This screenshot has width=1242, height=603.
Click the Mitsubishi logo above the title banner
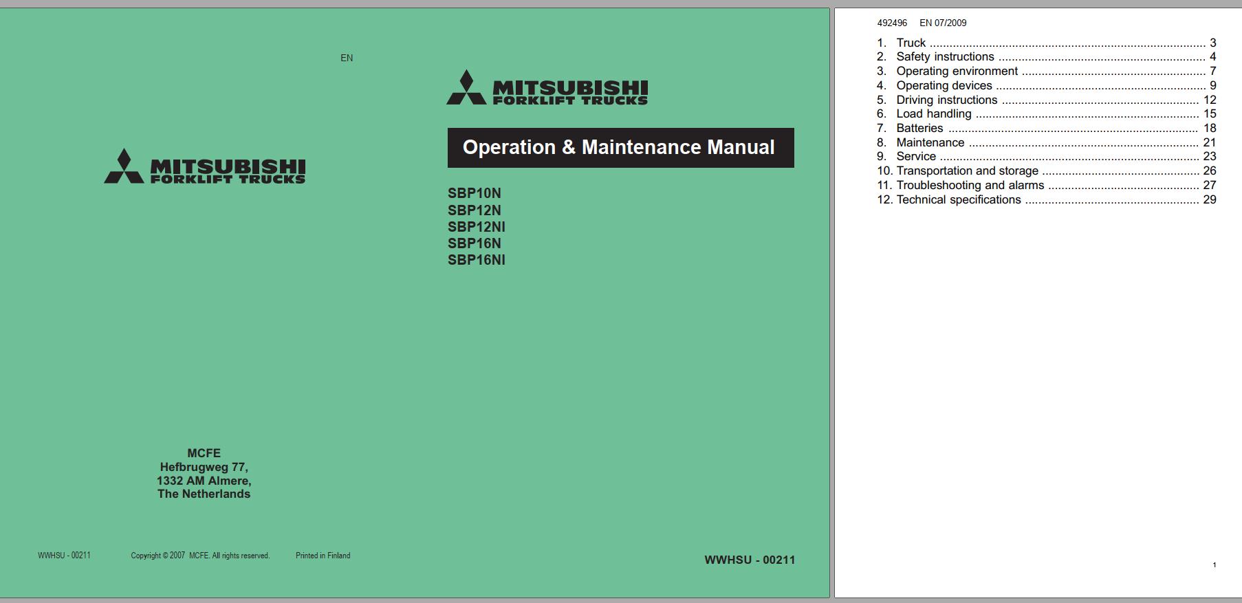pyautogui.click(x=547, y=87)
